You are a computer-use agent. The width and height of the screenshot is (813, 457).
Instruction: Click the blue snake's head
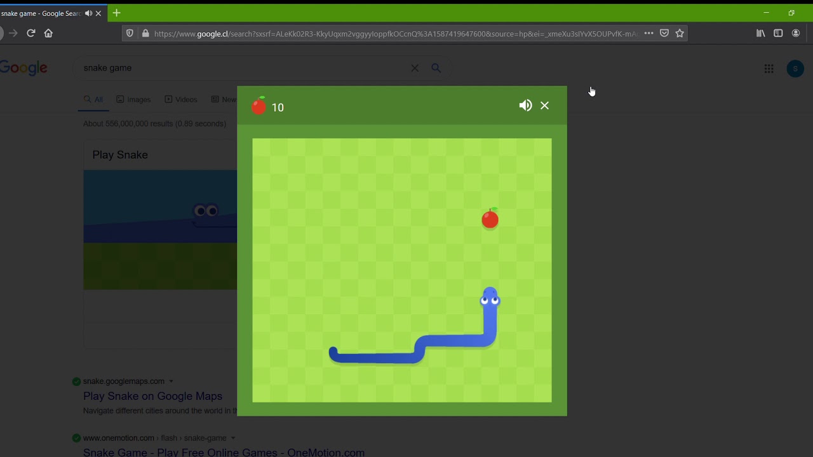[490, 298]
